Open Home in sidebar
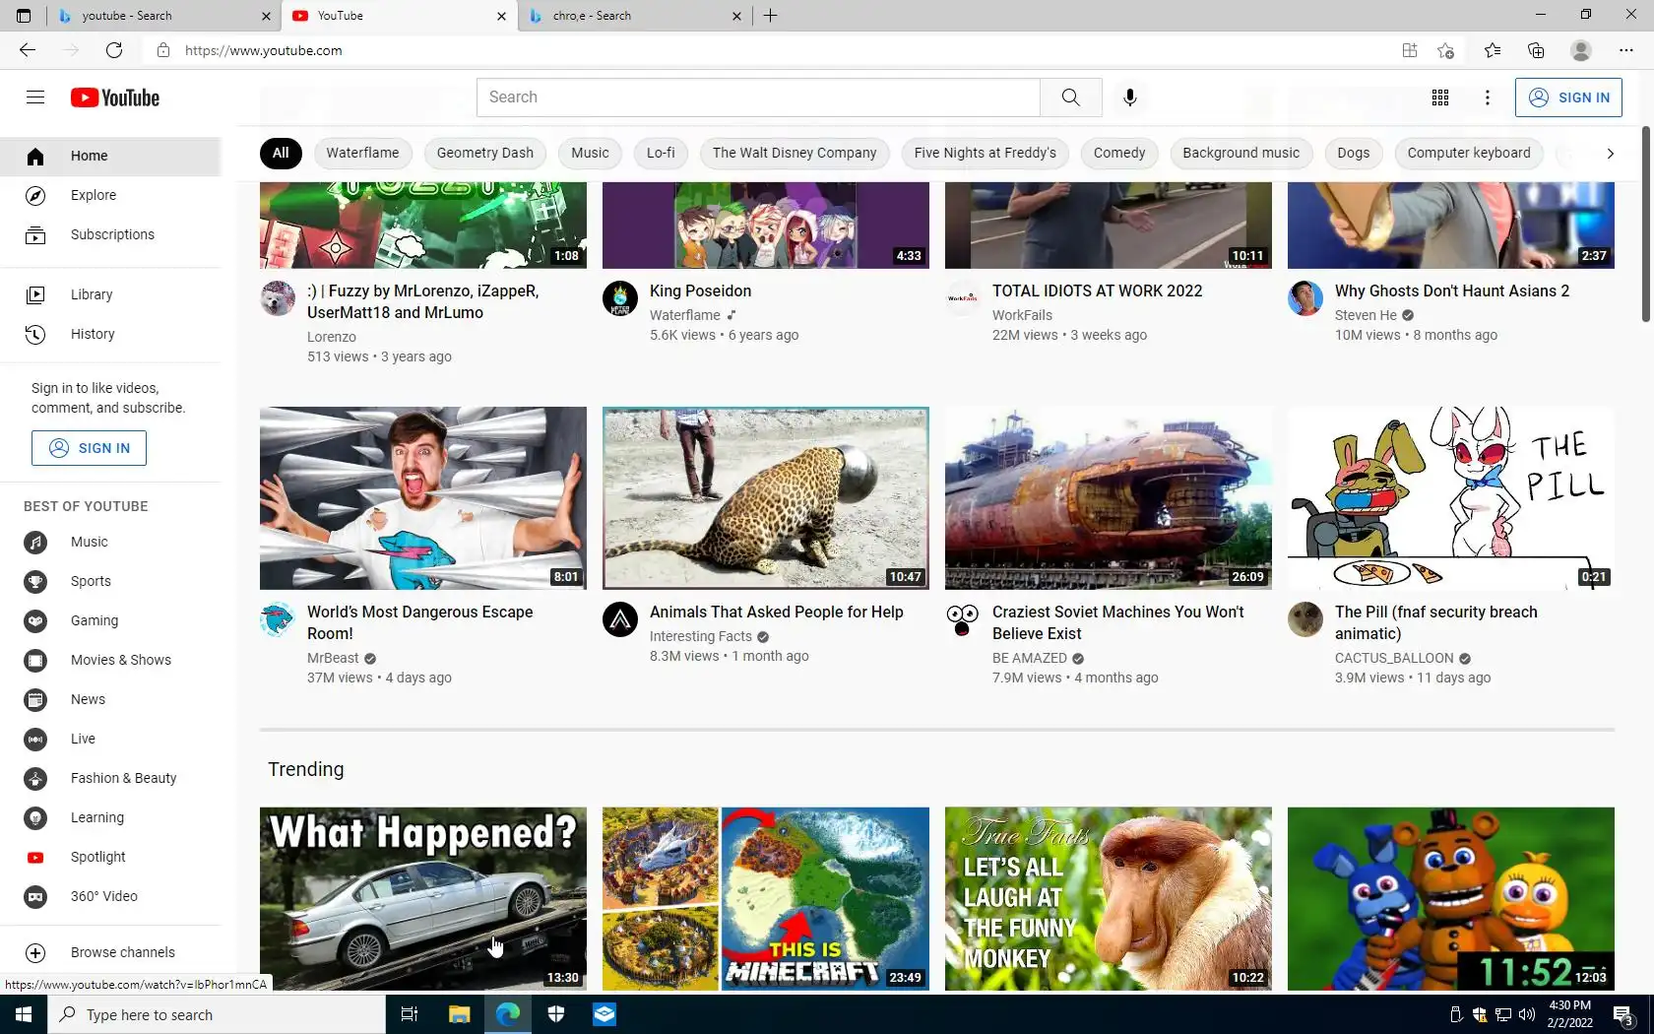The height and width of the screenshot is (1034, 1654). (110, 156)
